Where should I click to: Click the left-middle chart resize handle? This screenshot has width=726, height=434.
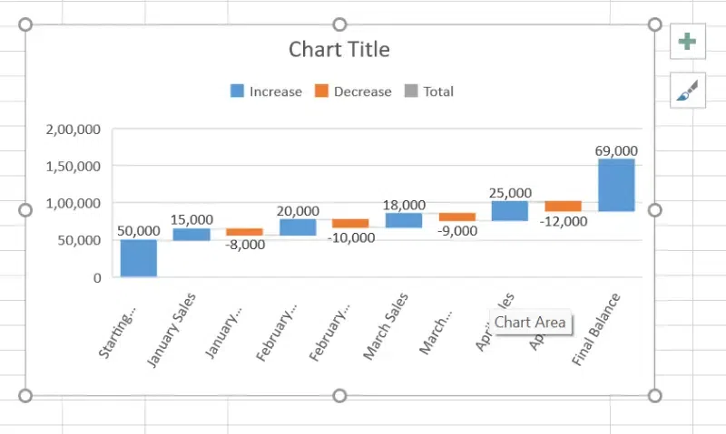pyautogui.click(x=25, y=210)
